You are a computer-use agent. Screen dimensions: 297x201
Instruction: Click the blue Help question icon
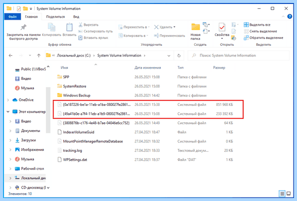(290, 16)
